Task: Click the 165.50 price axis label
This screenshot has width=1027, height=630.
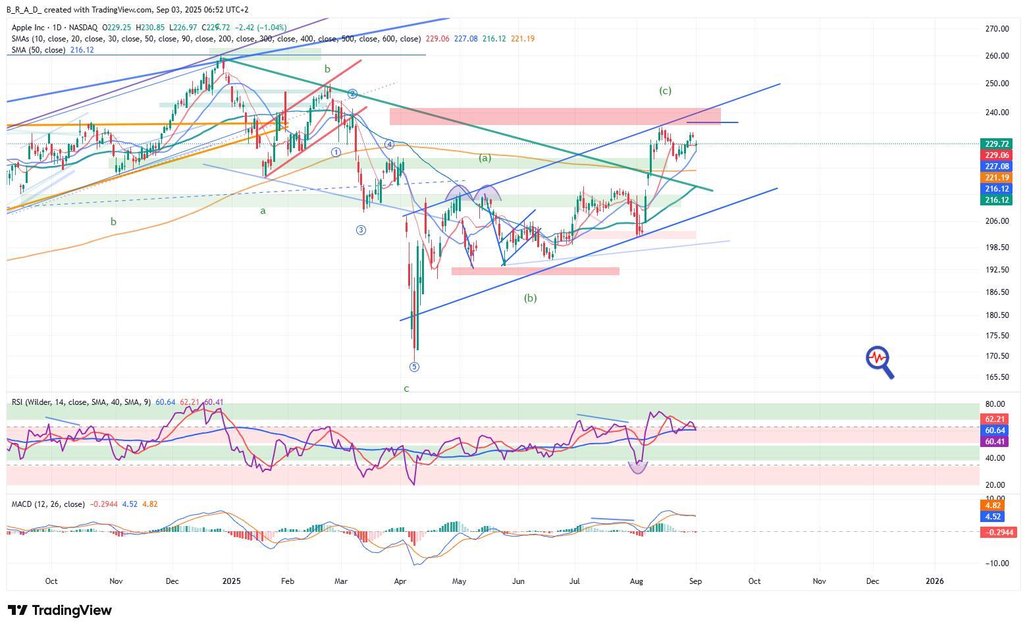Action: pyautogui.click(x=997, y=377)
